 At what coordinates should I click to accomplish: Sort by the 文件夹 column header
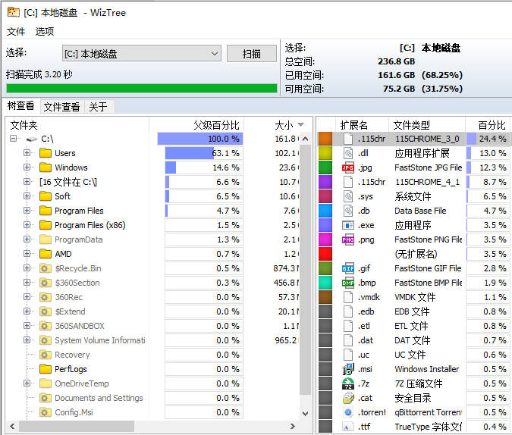pos(77,125)
